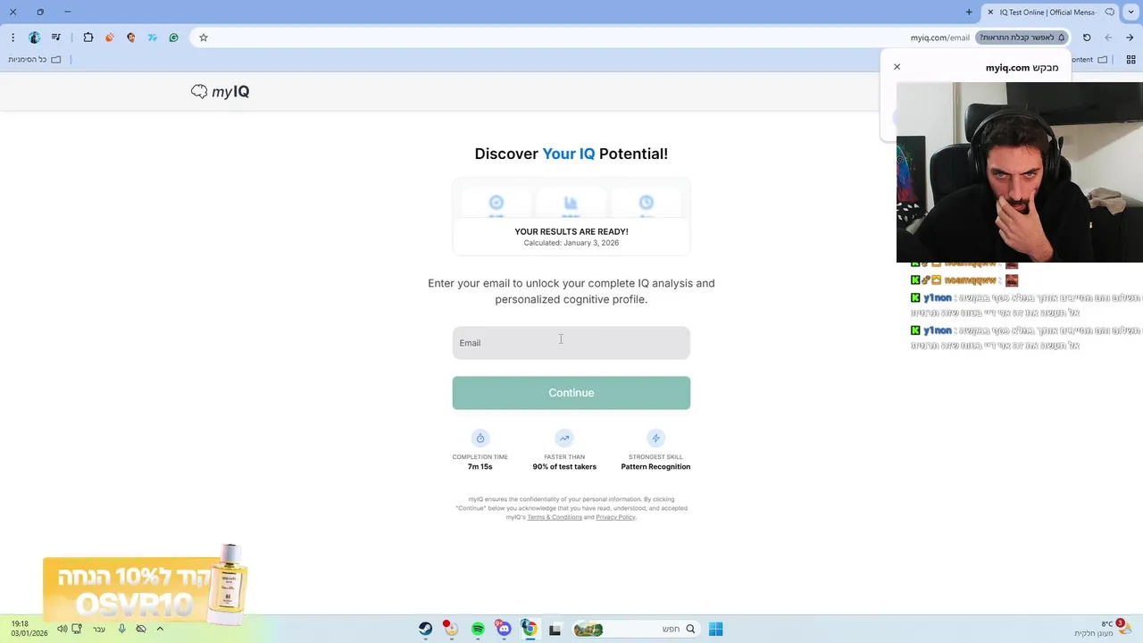Select the IQ Test Online tab
The width and height of the screenshot is (1143, 643).
(x=1050, y=13)
